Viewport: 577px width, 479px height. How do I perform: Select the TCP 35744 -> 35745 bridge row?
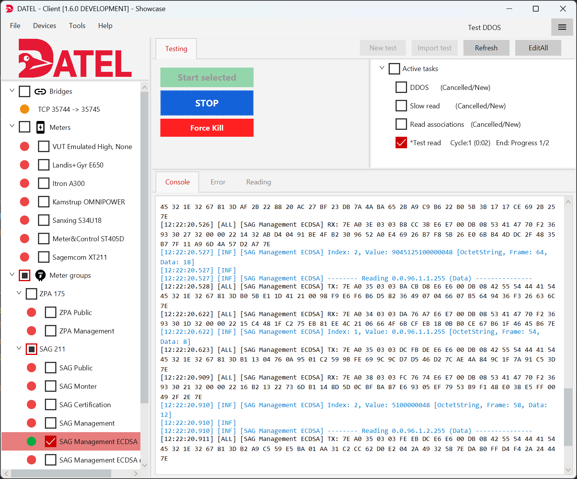(x=69, y=109)
